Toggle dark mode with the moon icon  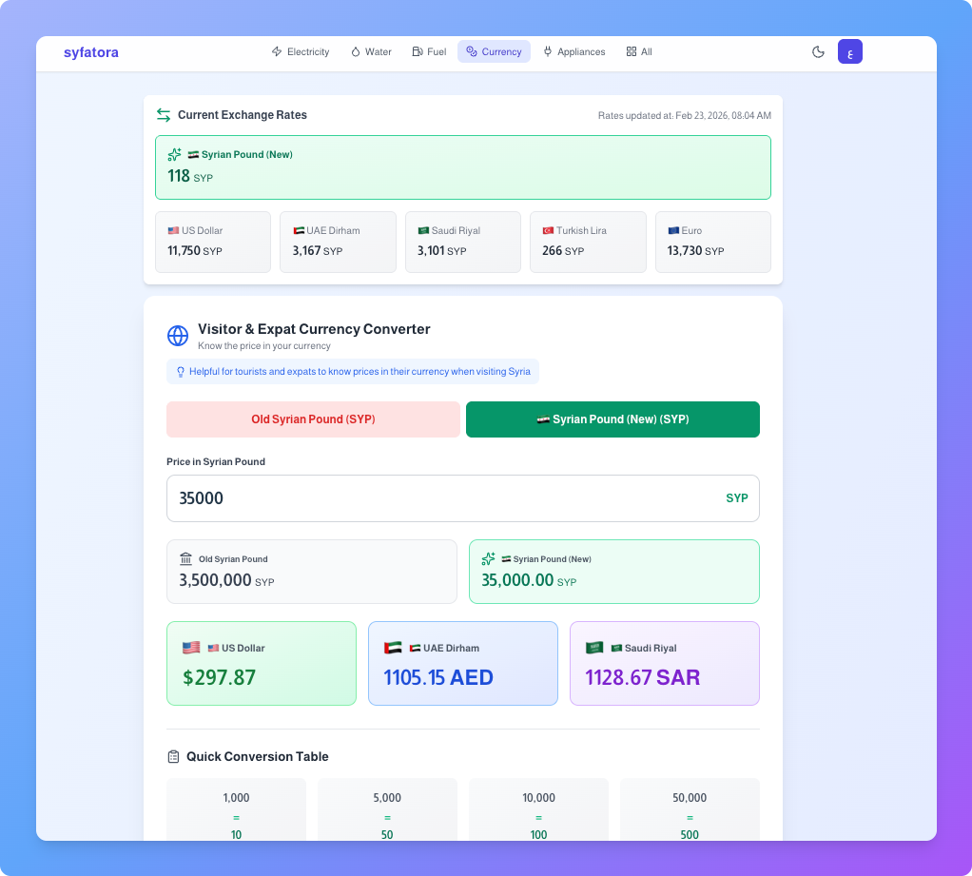pos(818,52)
